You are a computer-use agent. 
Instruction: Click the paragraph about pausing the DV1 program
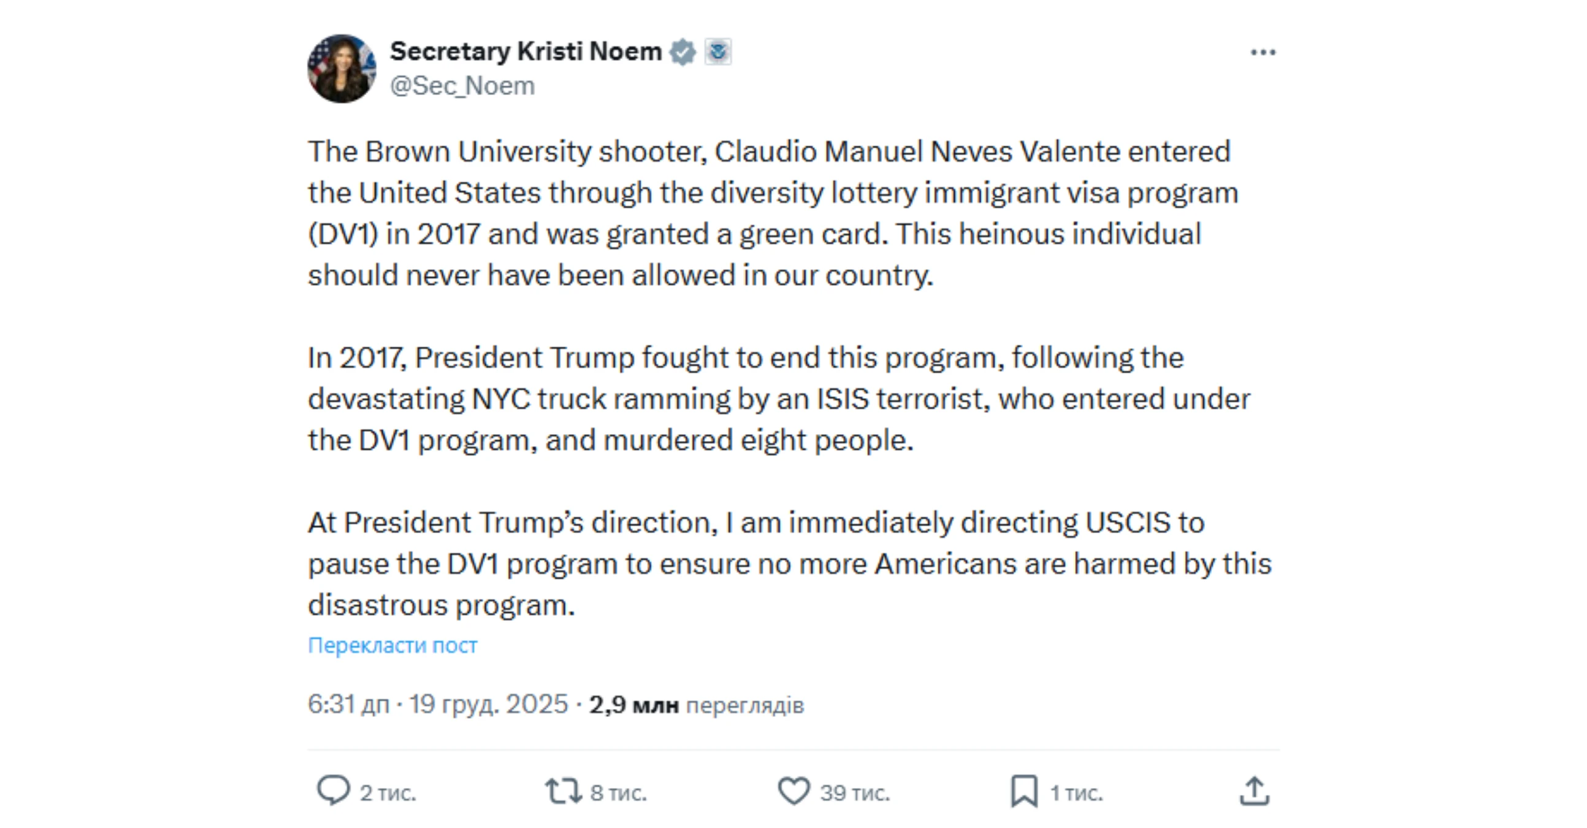789,564
